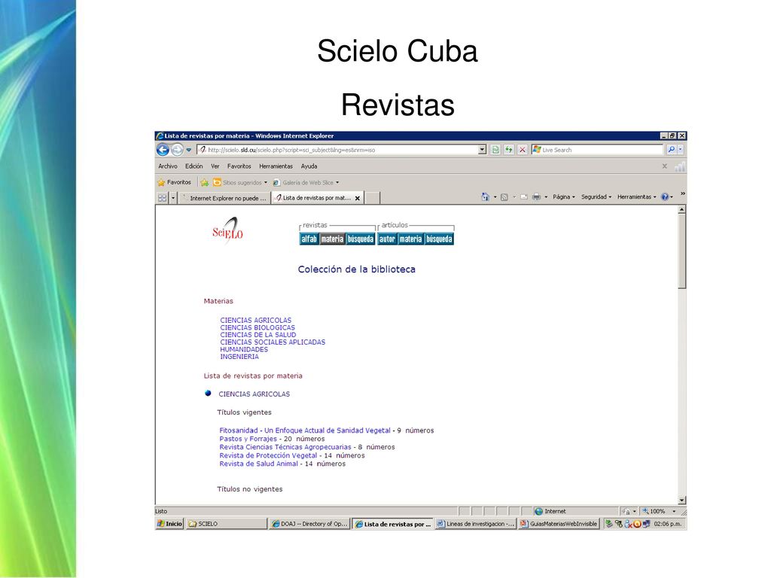Open the Ver menu
771x578 pixels.
pyautogui.click(x=215, y=166)
